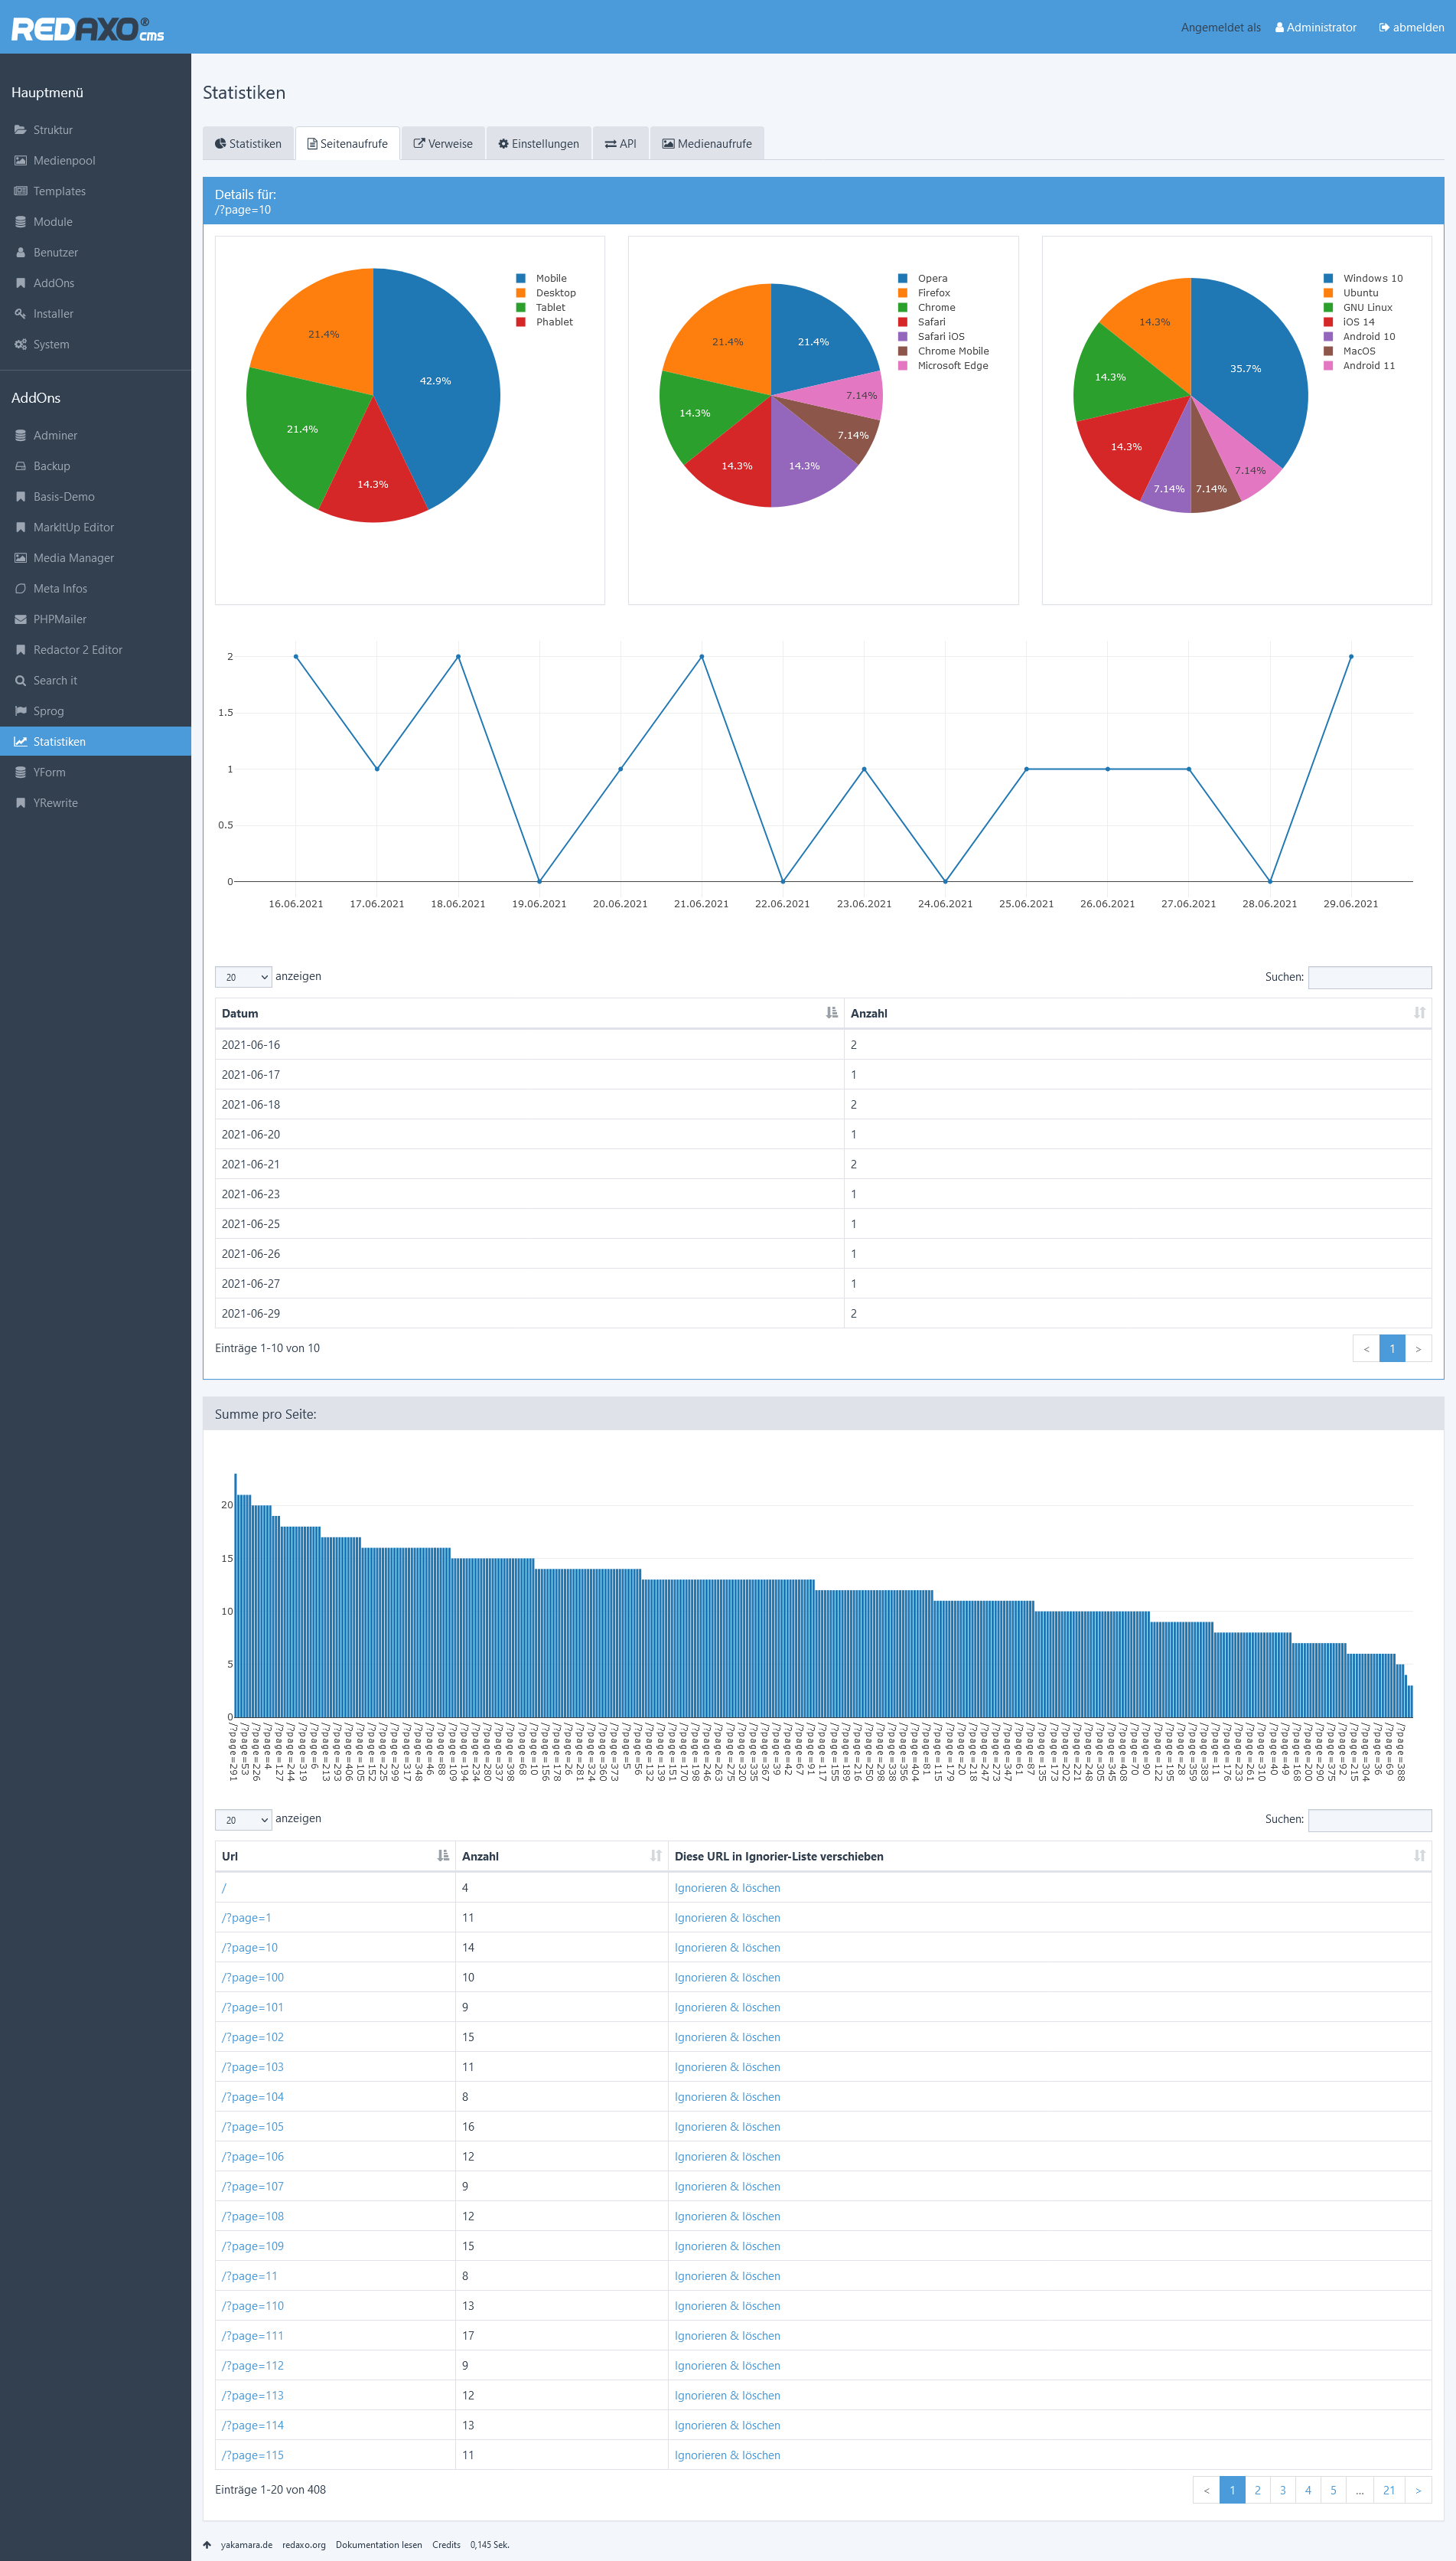1456x2561 pixels.
Task: Click abmelden to log out
Action: coord(1411,27)
